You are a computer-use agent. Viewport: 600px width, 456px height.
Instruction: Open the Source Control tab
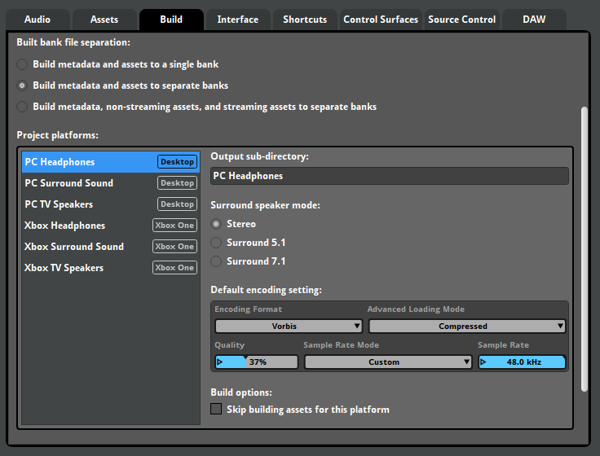point(461,20)
